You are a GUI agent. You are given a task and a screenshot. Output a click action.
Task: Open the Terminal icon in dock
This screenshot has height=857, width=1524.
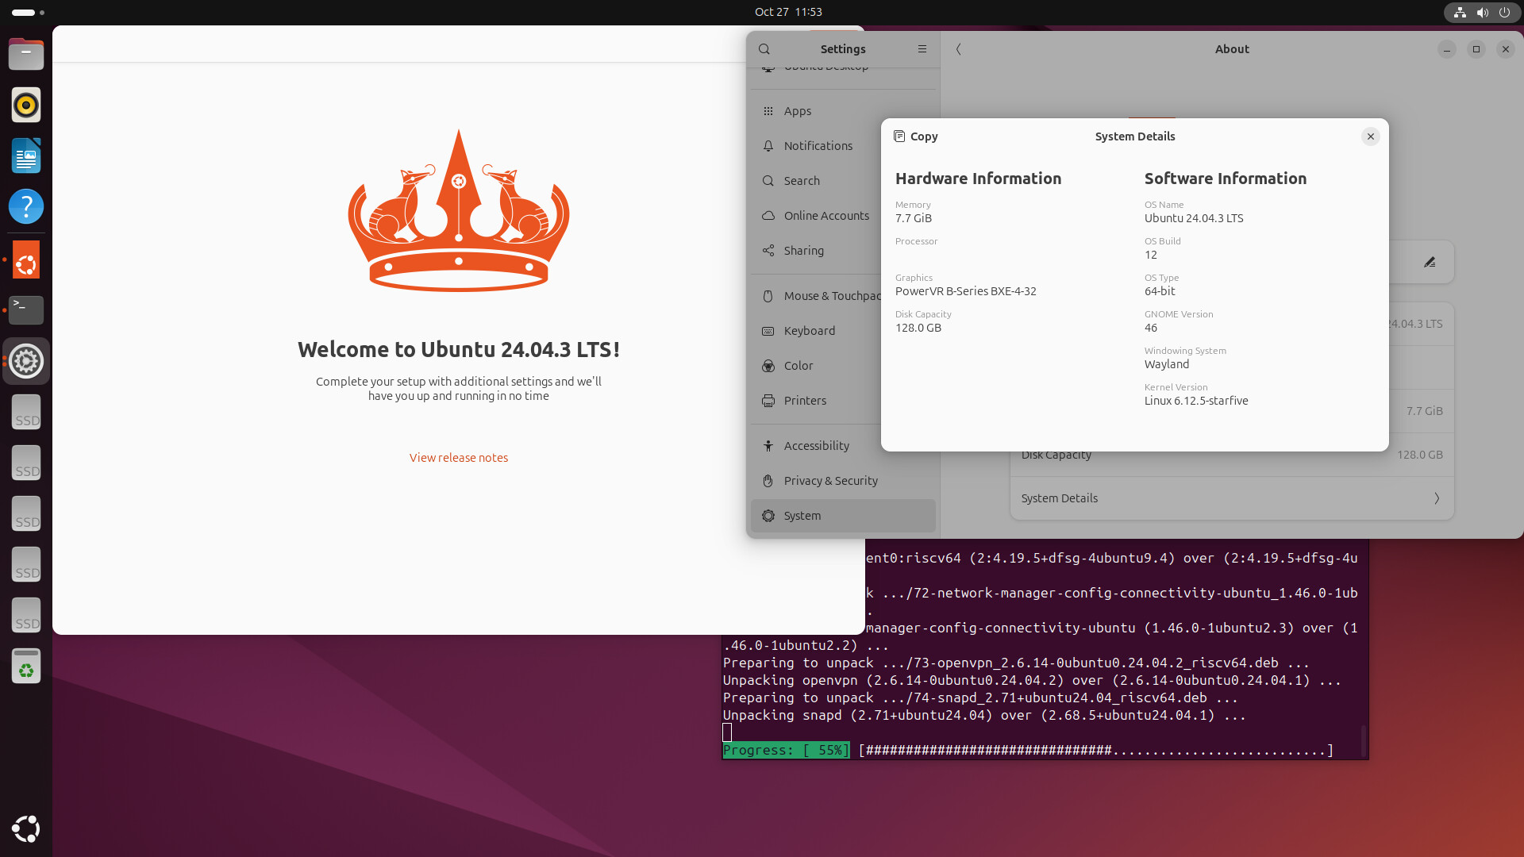26,309
